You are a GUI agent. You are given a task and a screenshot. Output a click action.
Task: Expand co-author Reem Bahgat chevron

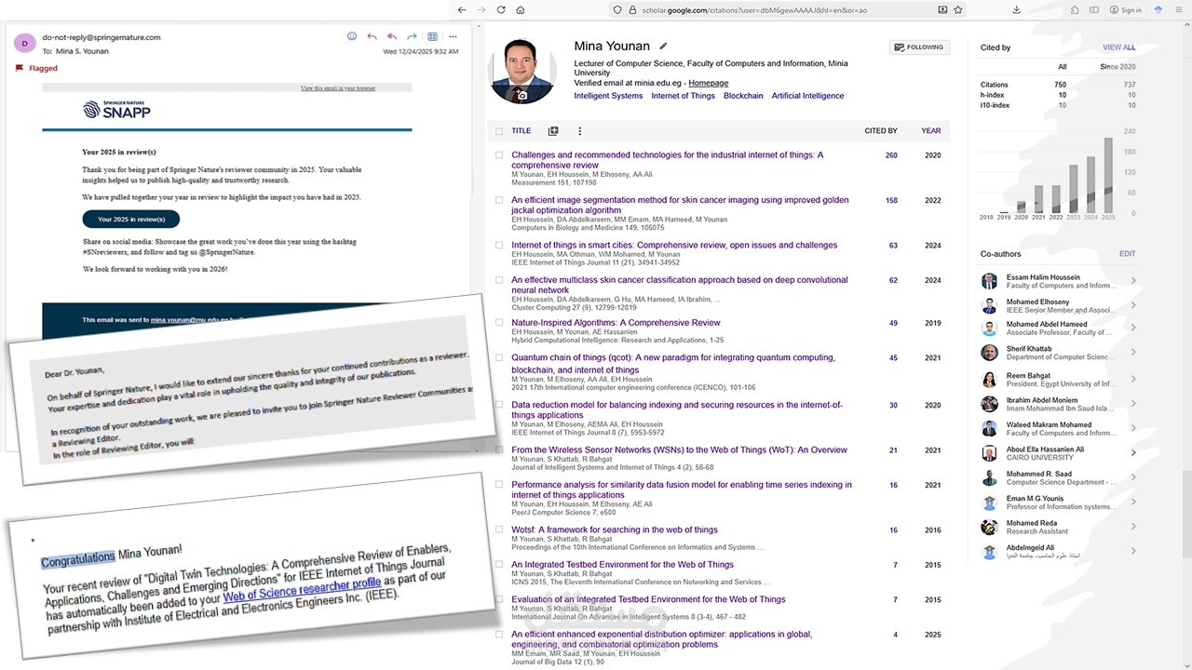1133,379
